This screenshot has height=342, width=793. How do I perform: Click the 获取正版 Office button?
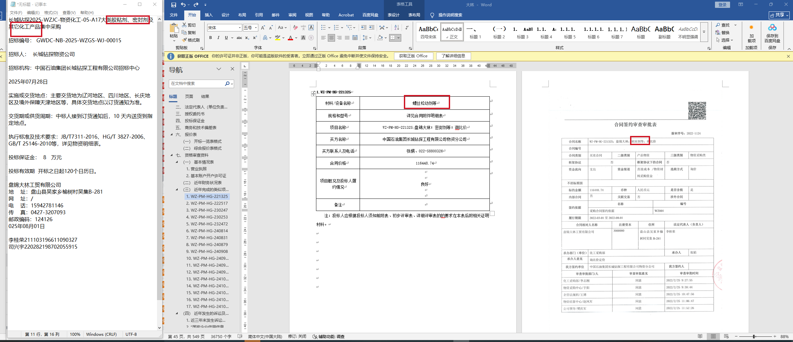pyautogui.click(x=413, y=56)
